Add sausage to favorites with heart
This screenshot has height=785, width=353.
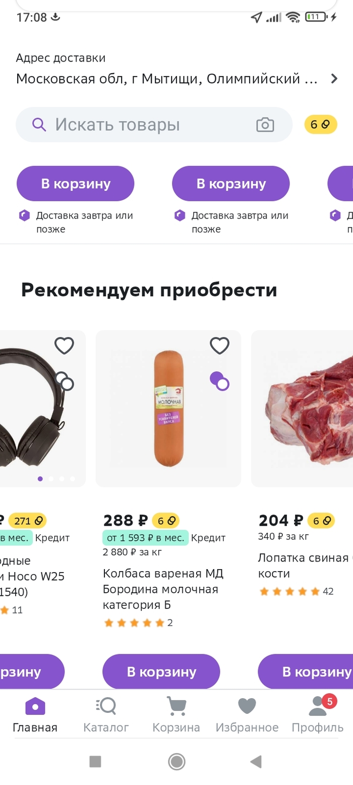(219, 346)
